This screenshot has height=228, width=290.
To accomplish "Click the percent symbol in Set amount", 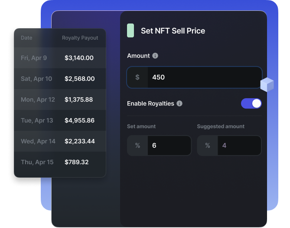I will (x=137, y=145).
